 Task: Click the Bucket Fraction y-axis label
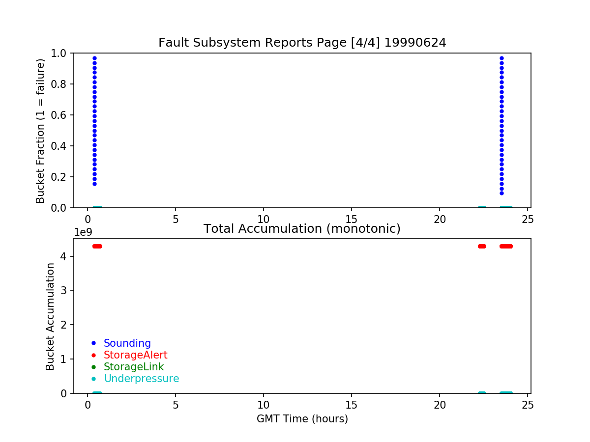tap(40, 131)
